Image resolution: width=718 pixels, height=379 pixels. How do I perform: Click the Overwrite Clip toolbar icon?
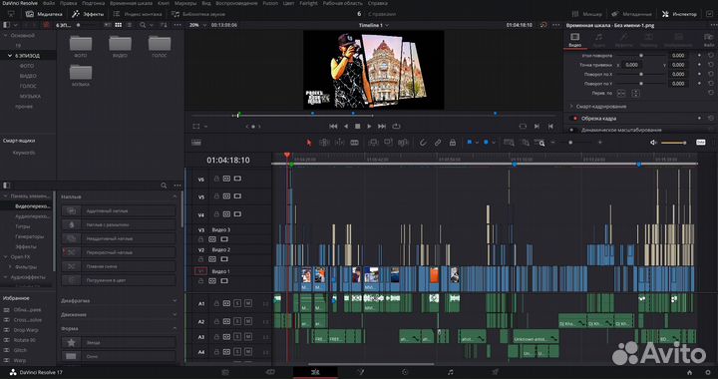[x=388, y=143]
